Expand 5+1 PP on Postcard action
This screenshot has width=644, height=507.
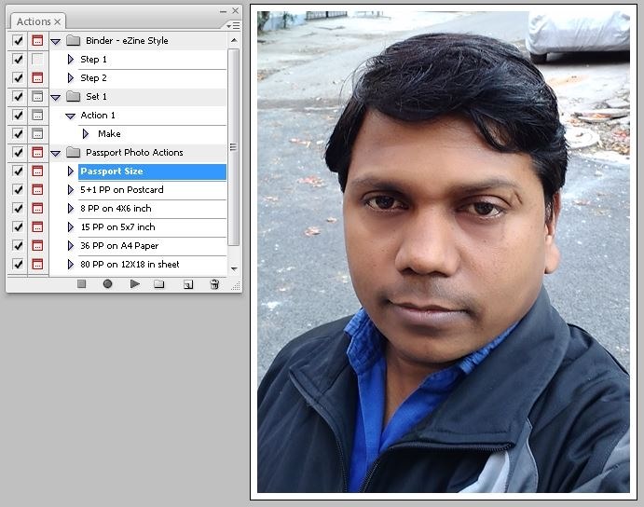70,189
